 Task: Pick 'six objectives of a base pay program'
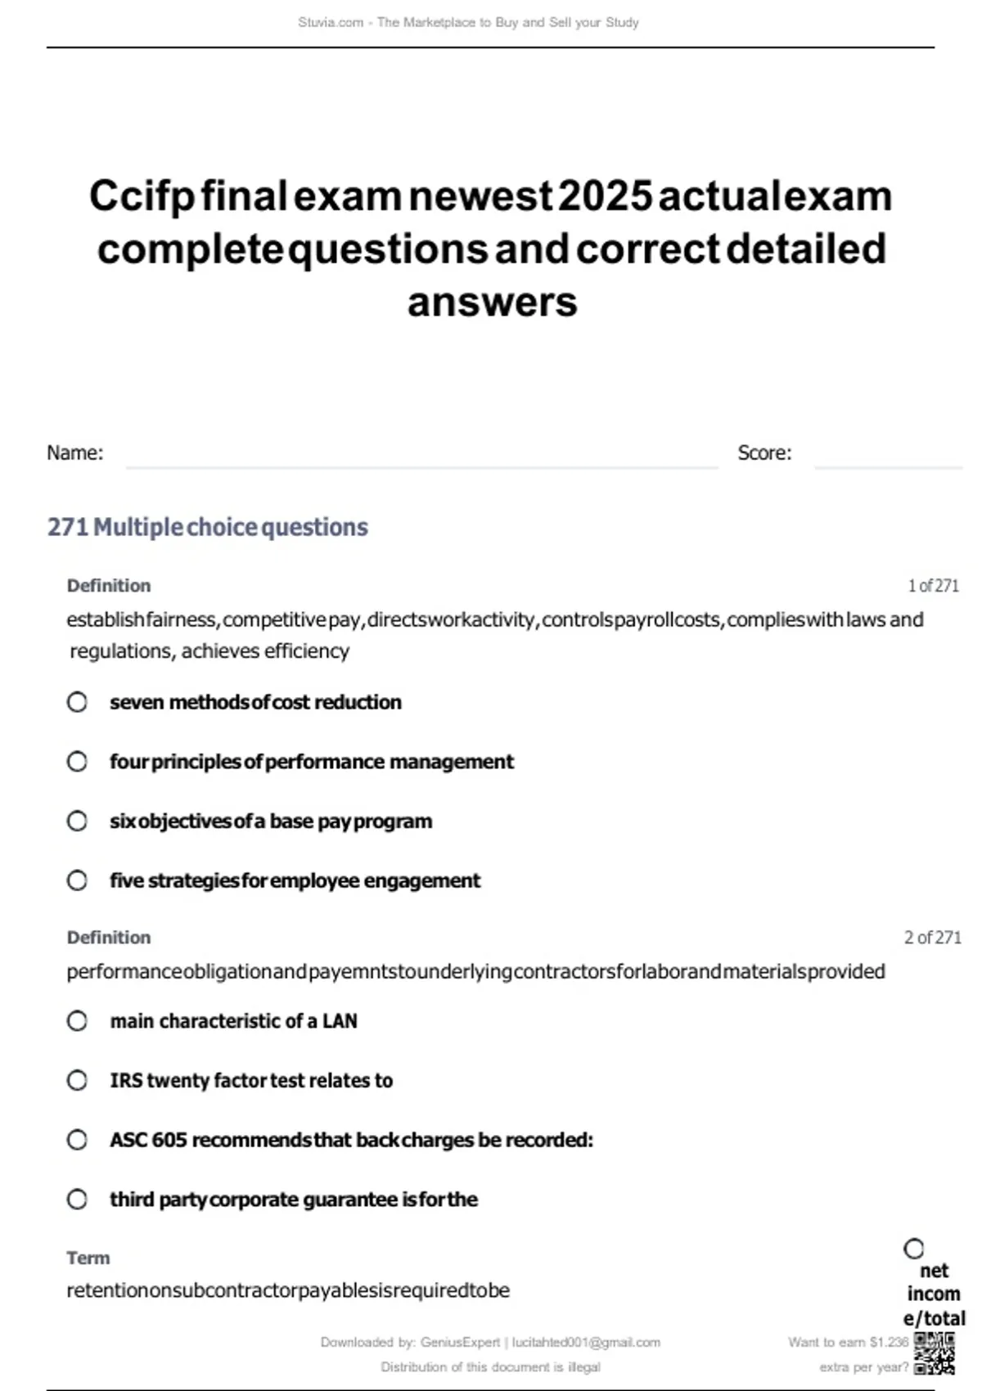pos(77,821)
